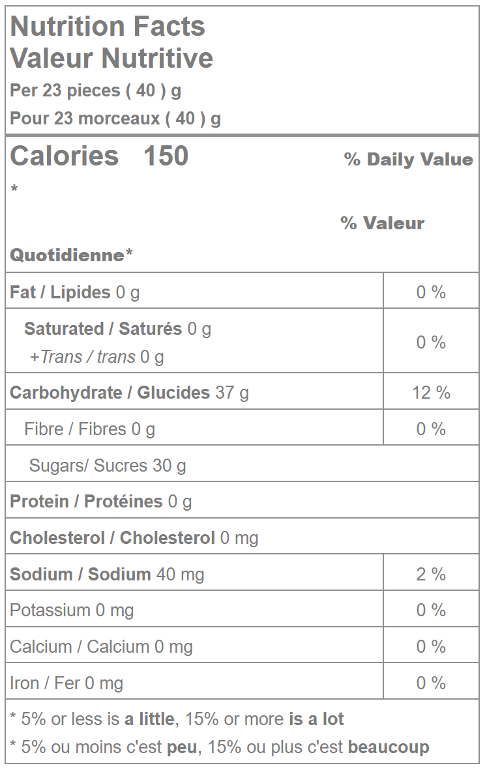
Task: Click the Calories 150 value
Action: pyautogui.click(x=100, y=156)
